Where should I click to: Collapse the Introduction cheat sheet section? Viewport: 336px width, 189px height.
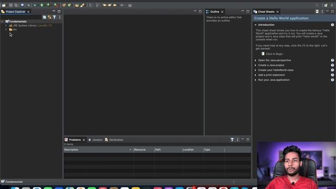point(256,25)
